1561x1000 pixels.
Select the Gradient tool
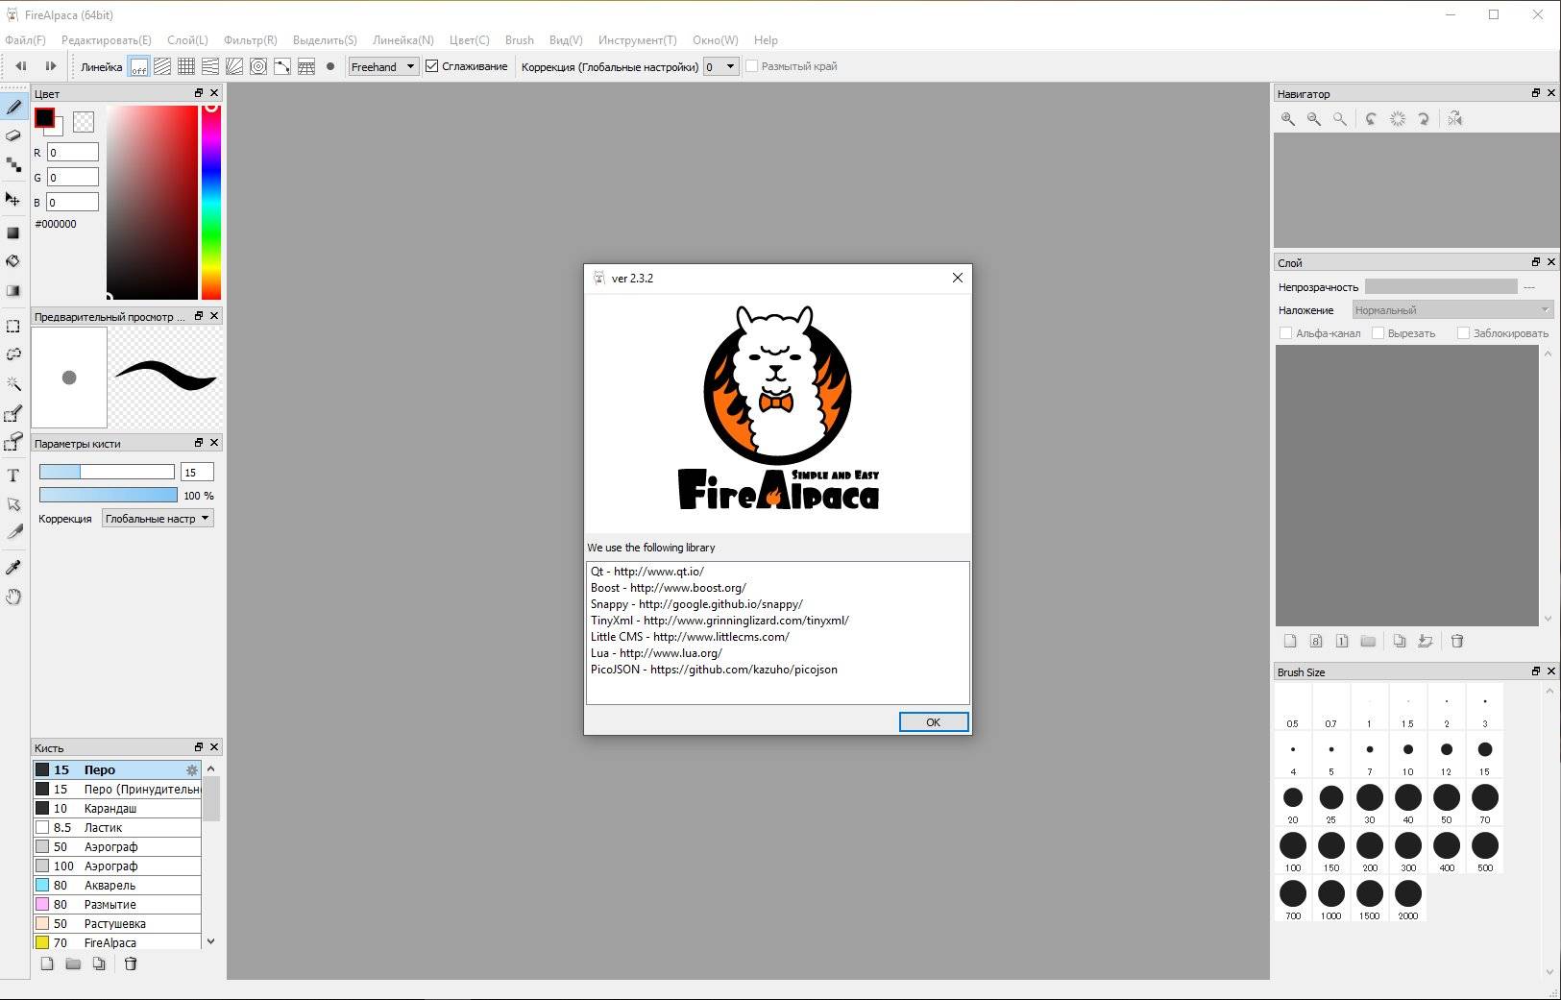pyautogui.click(x=13, y=290)
